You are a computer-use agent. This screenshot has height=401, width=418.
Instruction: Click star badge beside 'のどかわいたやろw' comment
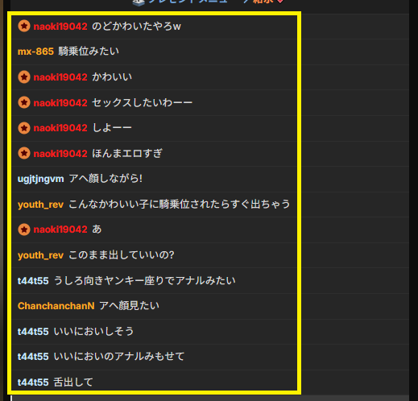24,27
